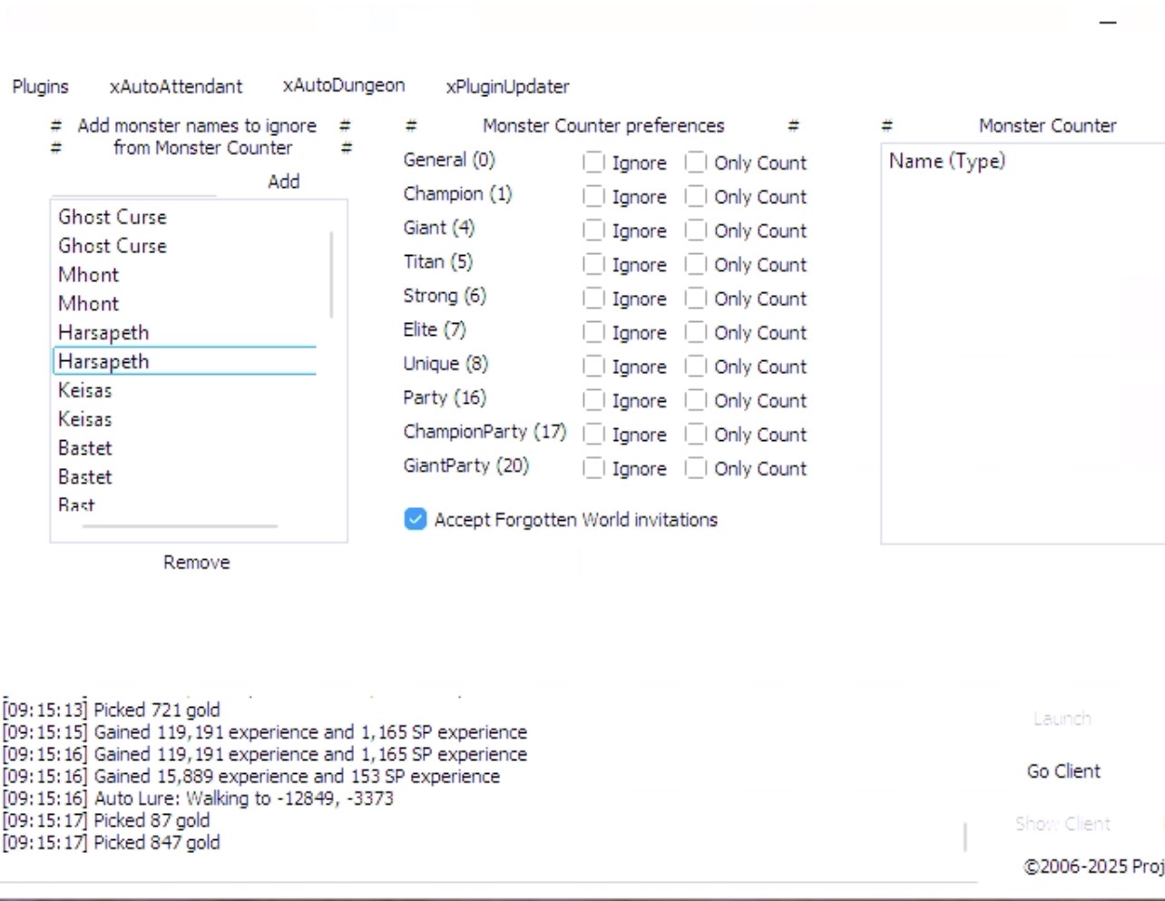Click Remove below the ignore list

(x=196, y=563)
